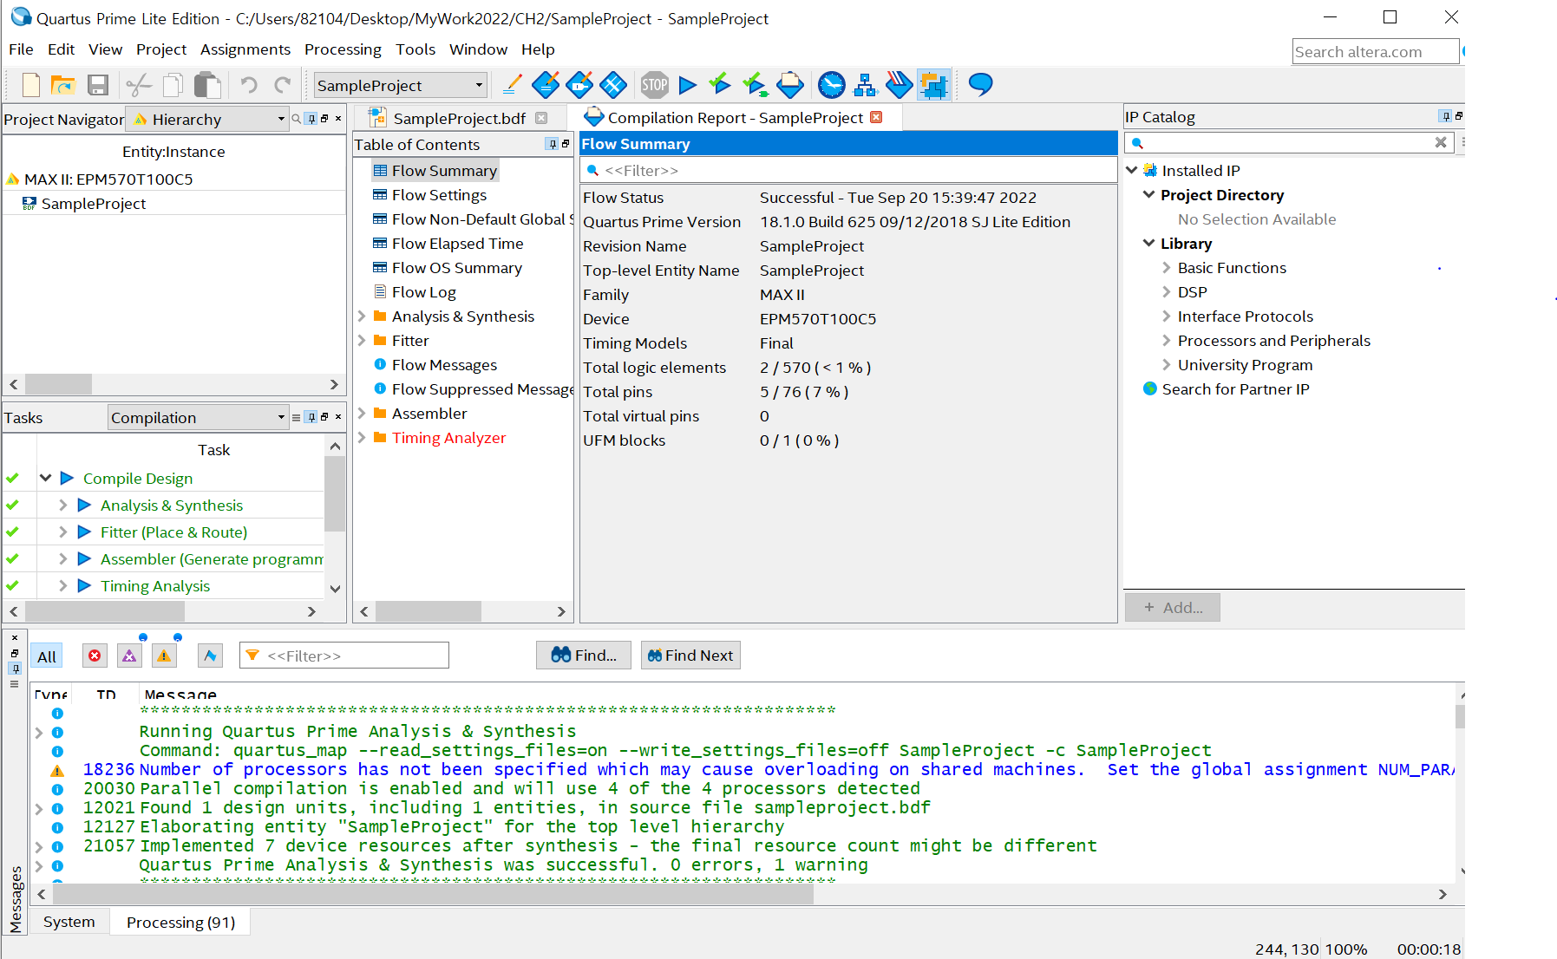The width and height of the screenshot is (1557, 959).
Task: Click the Paste clipboard icon
Action: 207,85
